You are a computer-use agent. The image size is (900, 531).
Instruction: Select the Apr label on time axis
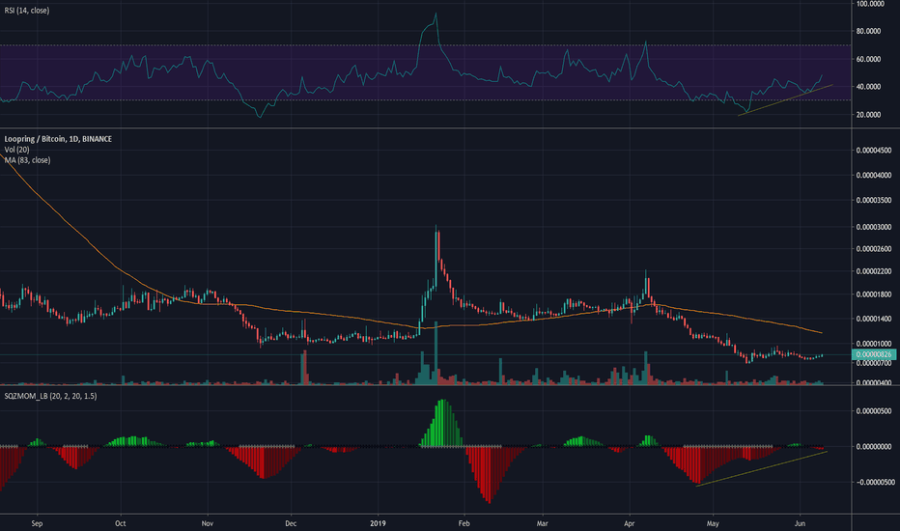coord(629,523)
